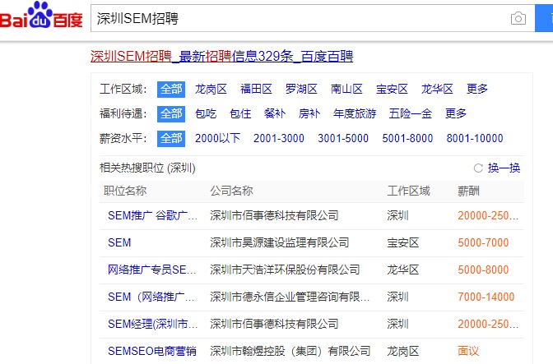Filter work area by 福田区

256,90
